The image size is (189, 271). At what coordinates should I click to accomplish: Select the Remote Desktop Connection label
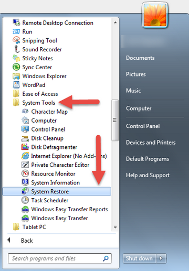58,23
